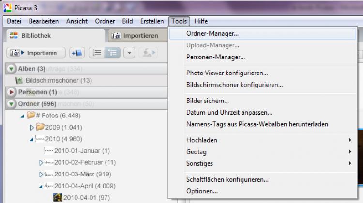Expand the Personen section

tap(11, 92)
